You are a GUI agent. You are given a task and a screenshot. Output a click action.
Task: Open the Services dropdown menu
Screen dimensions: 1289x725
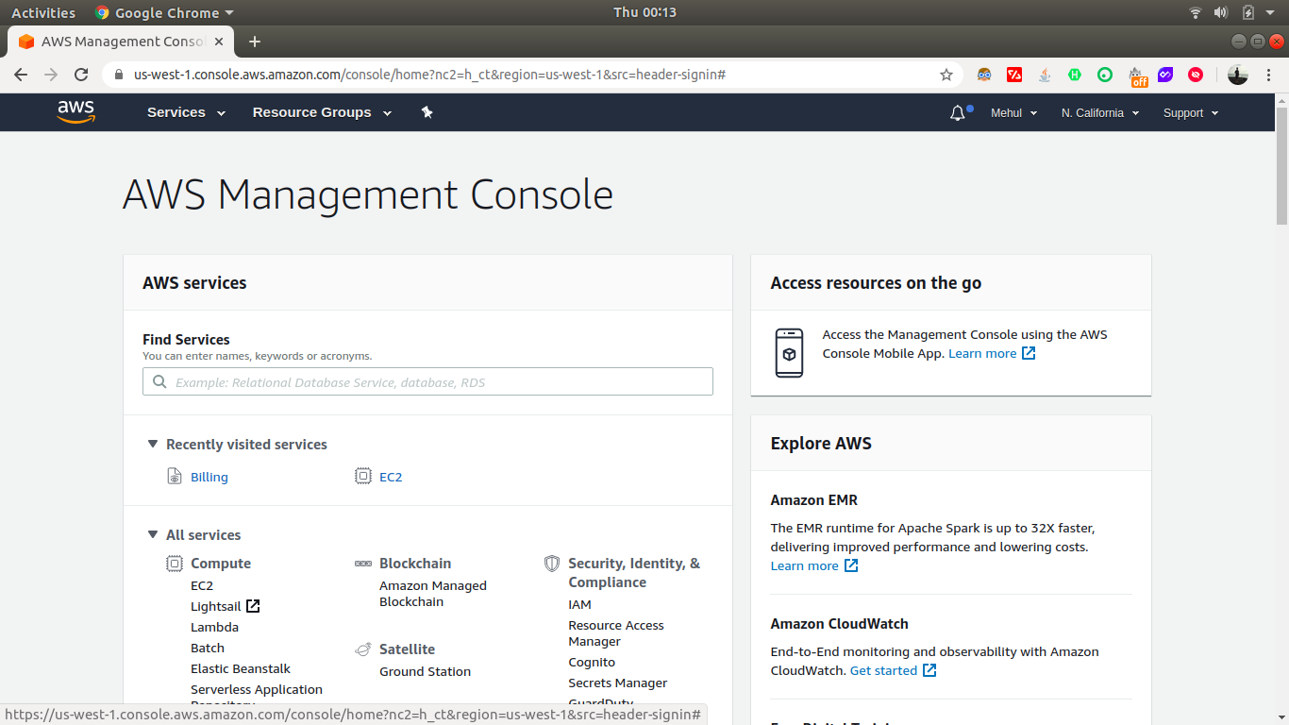point(186,112)
